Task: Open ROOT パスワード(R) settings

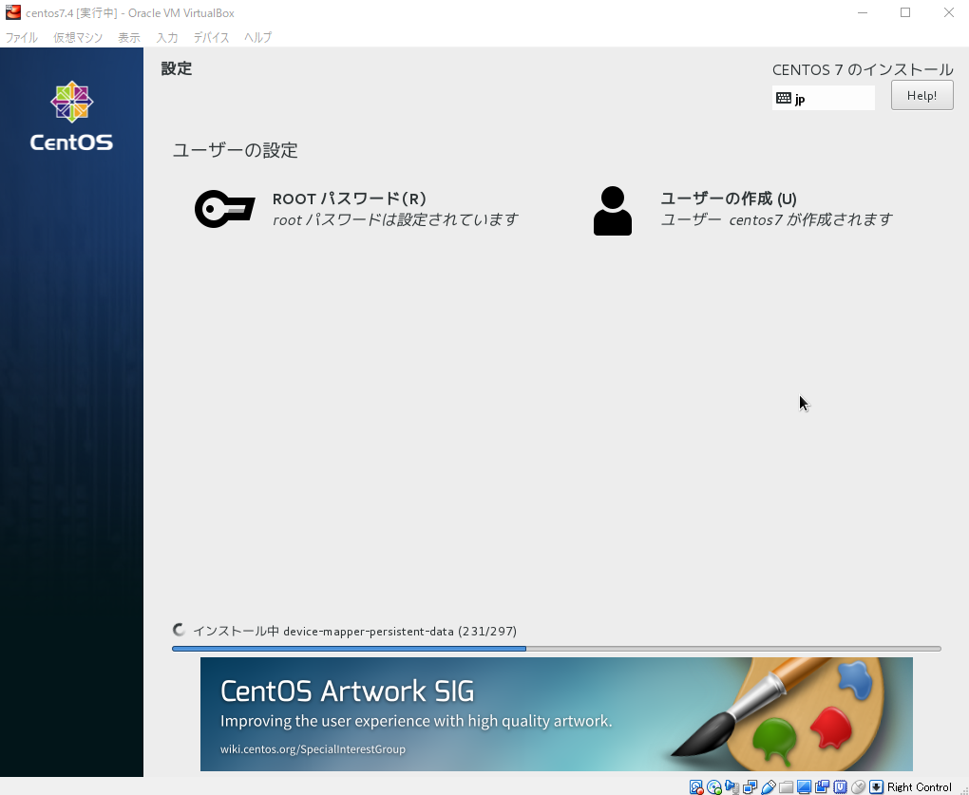Action: pyautogui.click(x=349, y=199)
